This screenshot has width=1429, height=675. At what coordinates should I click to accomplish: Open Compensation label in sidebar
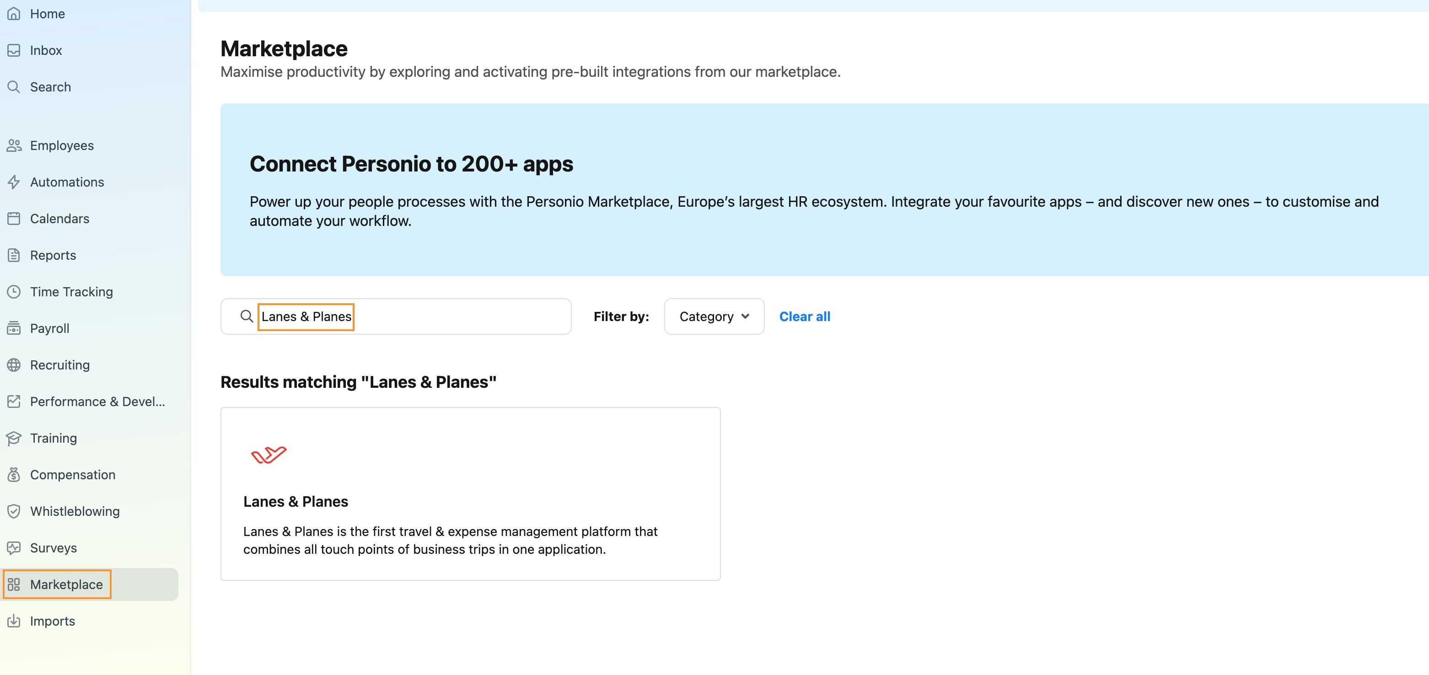pos(73,475)
